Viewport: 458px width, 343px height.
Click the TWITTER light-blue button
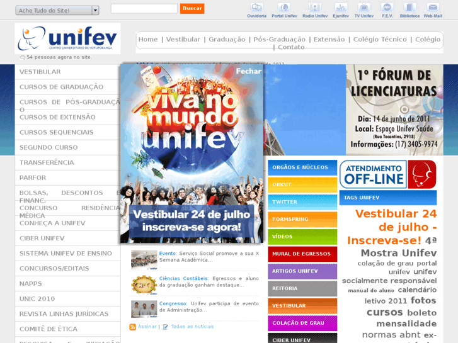click(302, 202)
